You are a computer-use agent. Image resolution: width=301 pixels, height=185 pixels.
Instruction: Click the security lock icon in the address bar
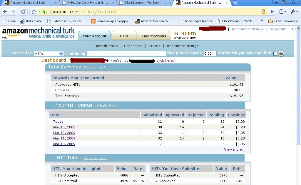pos(263,12)
